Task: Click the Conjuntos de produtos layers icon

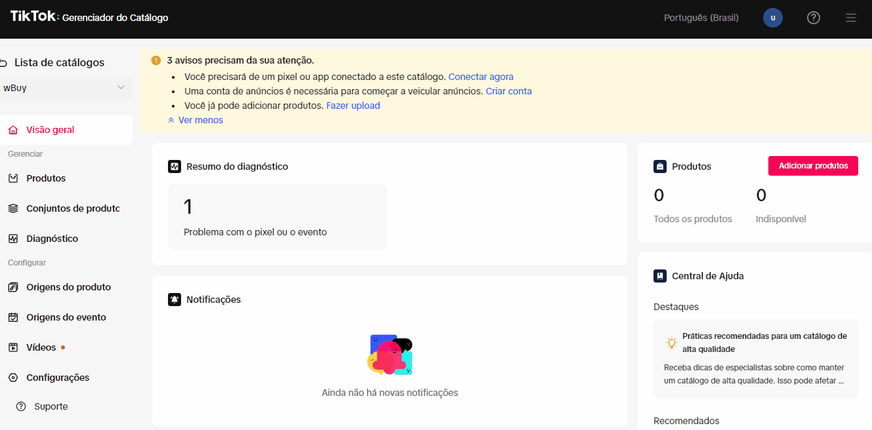Action: 13,208
